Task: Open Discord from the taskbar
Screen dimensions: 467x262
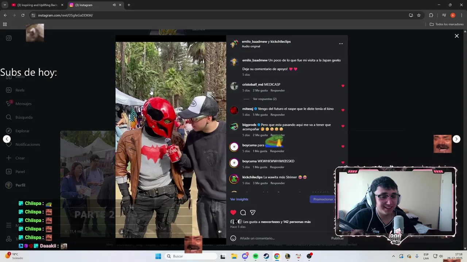Action: tap(245, 256)
